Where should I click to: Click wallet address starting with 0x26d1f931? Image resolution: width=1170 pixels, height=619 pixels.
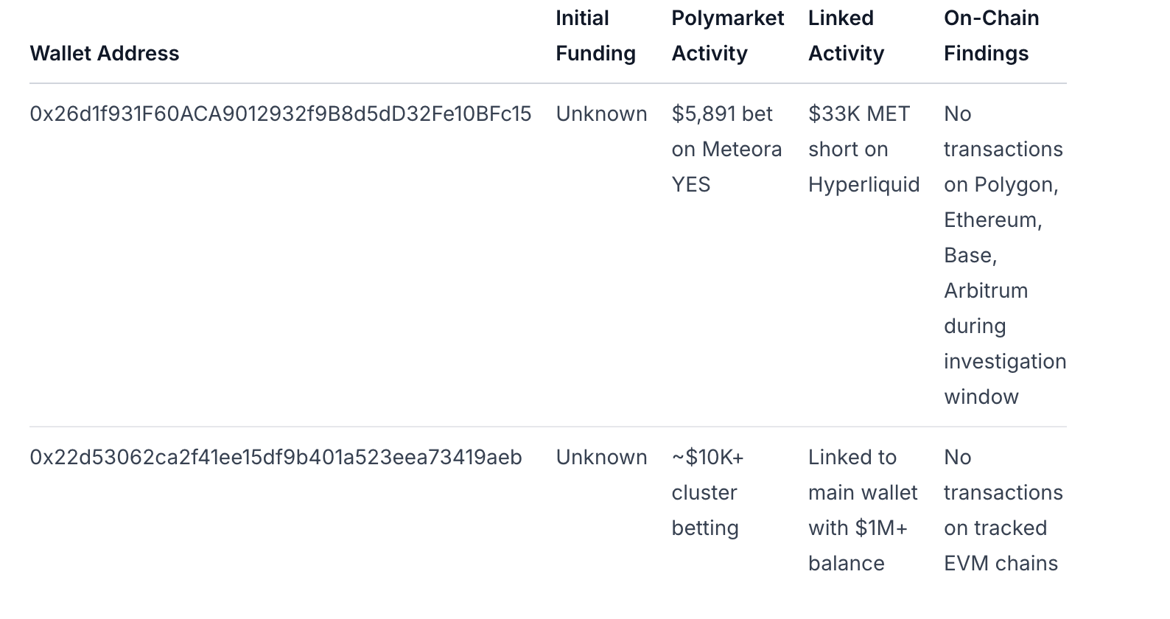(280, 114)
